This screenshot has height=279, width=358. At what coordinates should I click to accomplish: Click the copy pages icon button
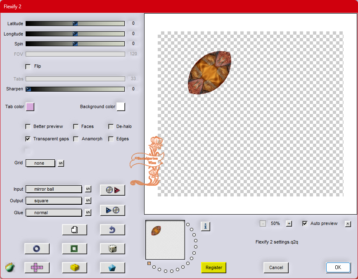(x=74, y=230)
